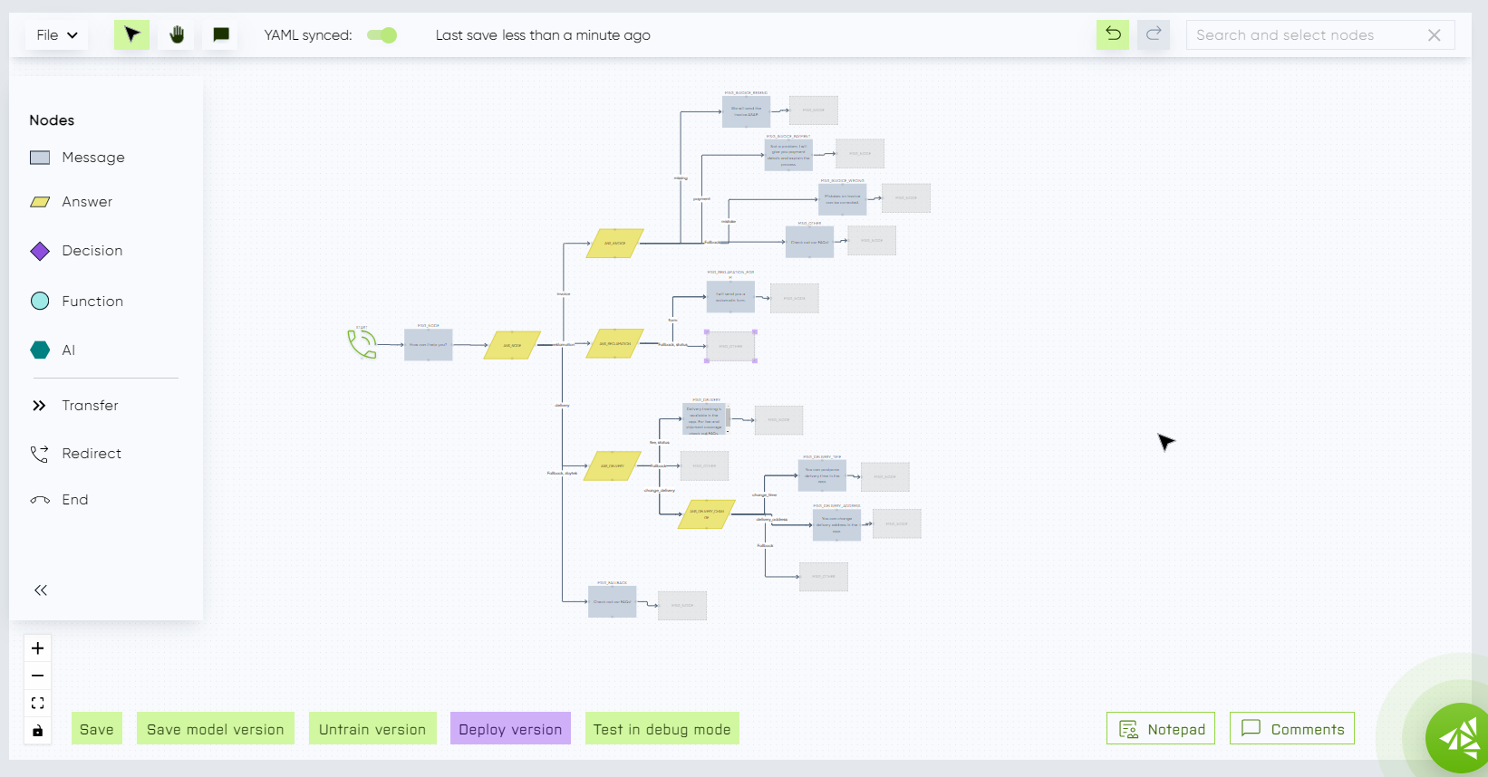Pick the Function node type
Image resolution: width=1488 pixels, height=777 pixels.
coord(92,302)
